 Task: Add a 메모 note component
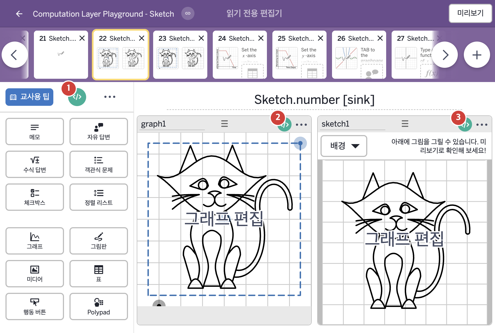pyautogui.click(x=35, y=132)
